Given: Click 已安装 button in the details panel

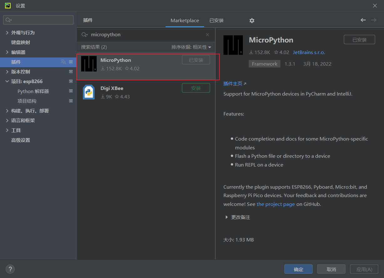Looking at the screenshot, I should [359, 40].
